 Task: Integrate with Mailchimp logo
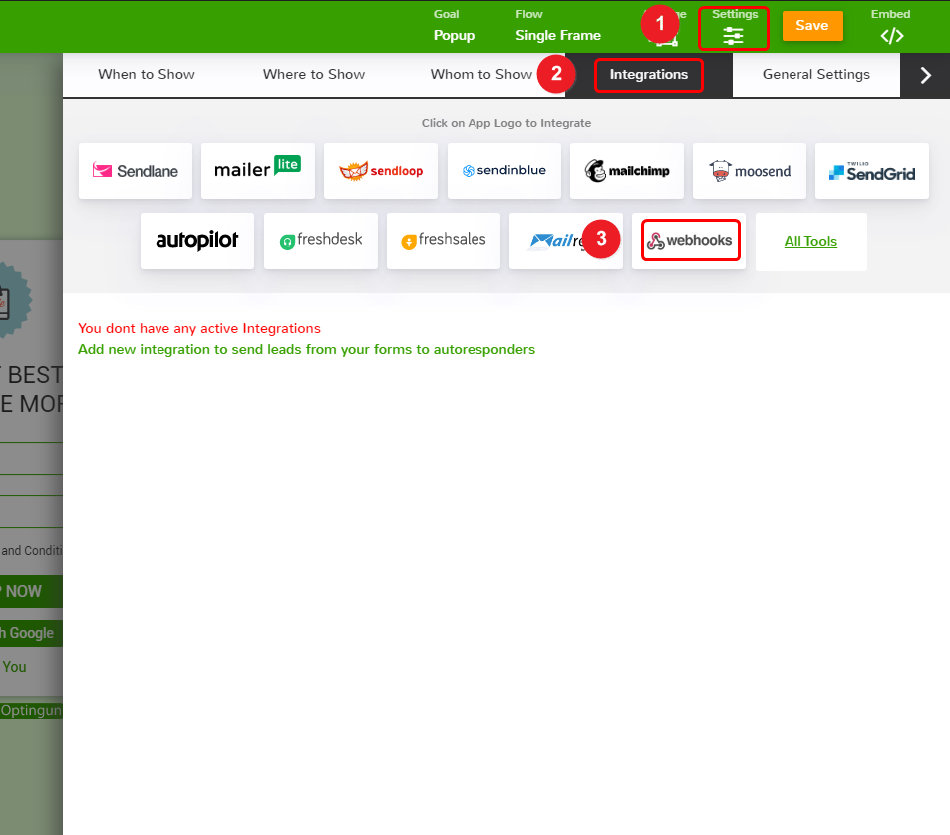pyautogui.click(x=626, y=171)
